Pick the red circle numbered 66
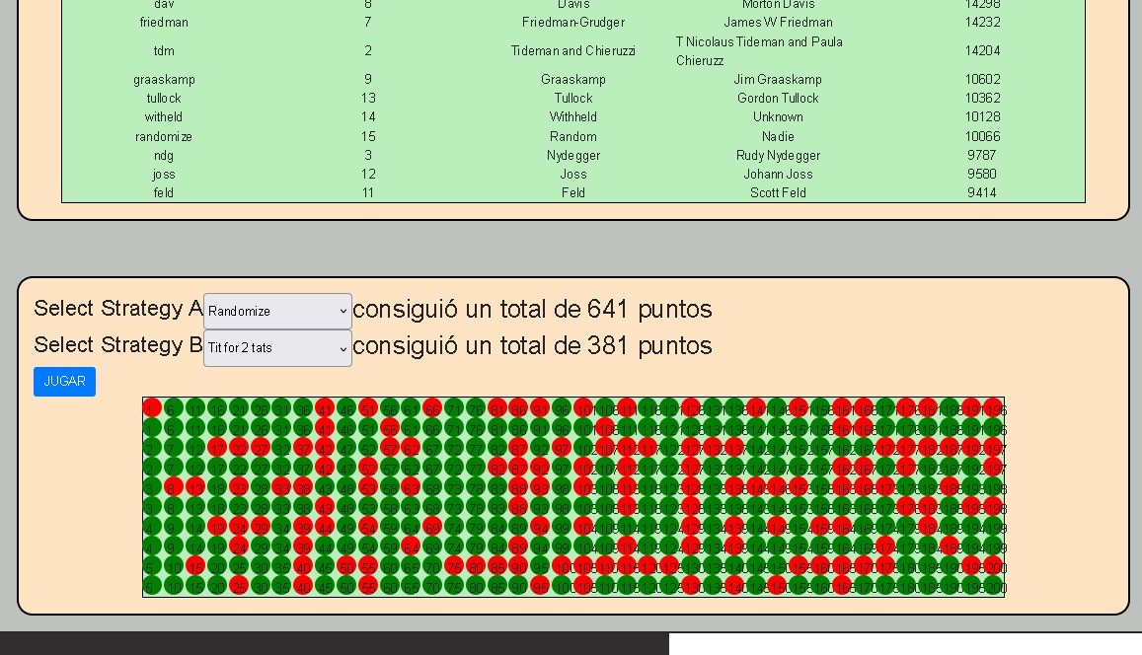1142x655 pixels. point(432,408)
